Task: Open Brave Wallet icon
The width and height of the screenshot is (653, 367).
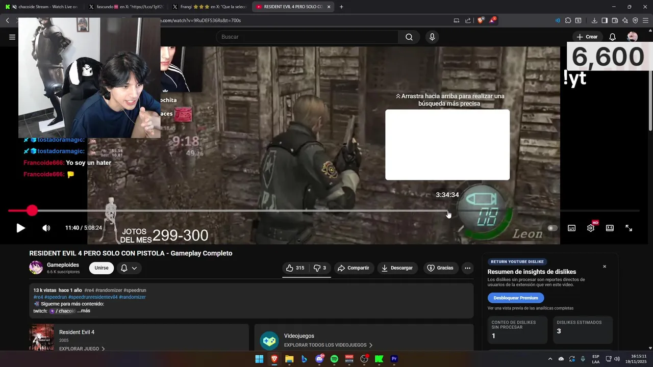Action: click(x=615, y=20)
